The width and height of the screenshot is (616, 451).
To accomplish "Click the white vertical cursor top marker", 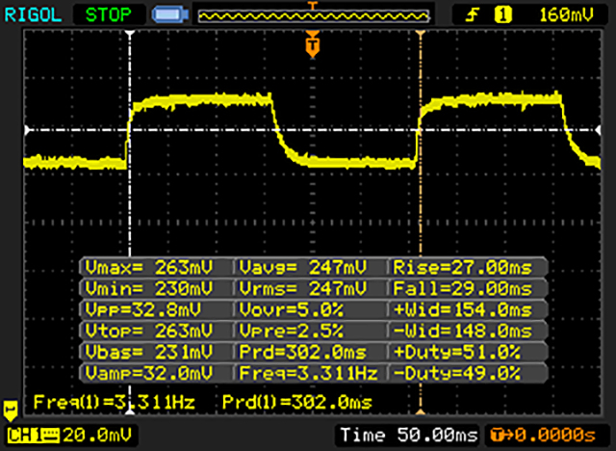I will click(130, 34).
